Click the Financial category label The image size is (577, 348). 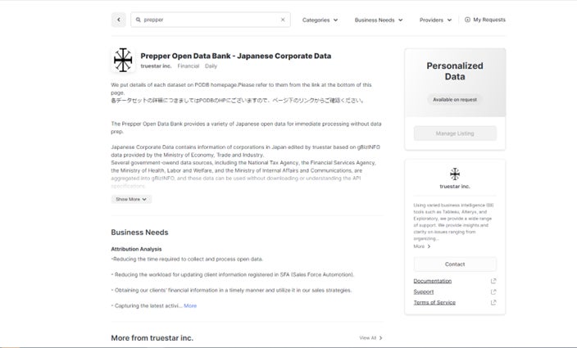pyautogui.click(x=188, y=66)
